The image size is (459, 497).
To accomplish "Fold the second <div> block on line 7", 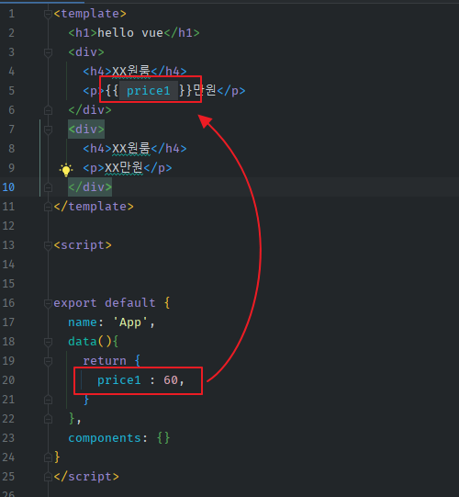I will (48, 130).
